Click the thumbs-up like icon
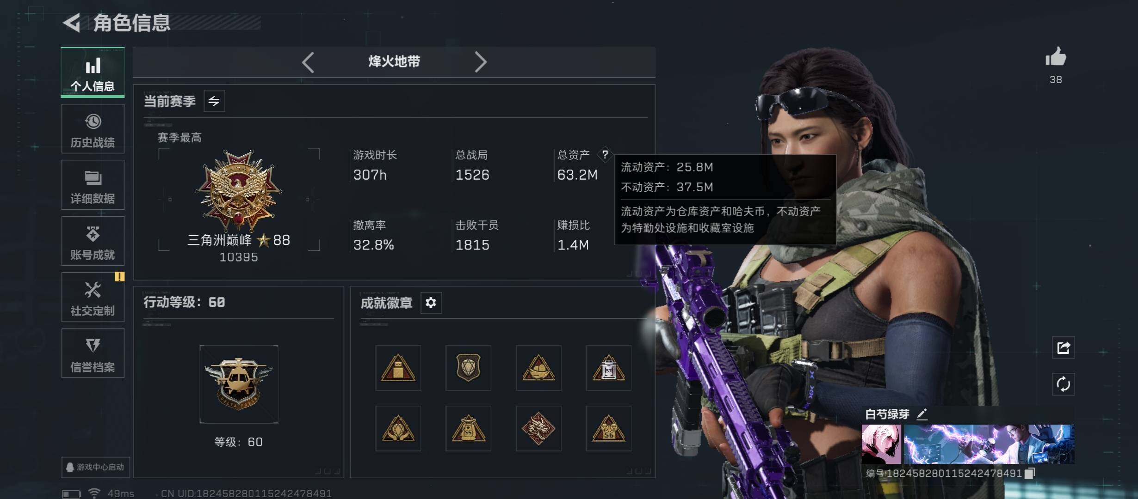 click(x=1056, y=57)
